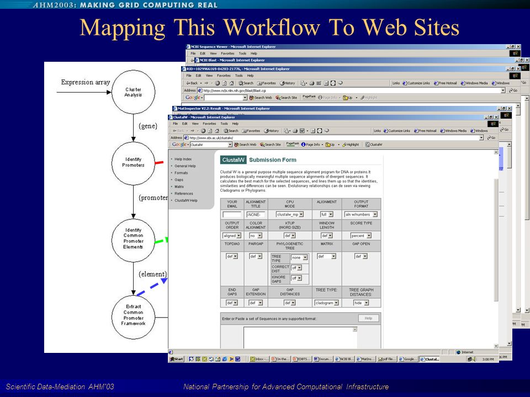Image resolution: width=530 pixels, height=397 pixels.
Task: Click the Help Index sidebar link
Action: (183, 159)
